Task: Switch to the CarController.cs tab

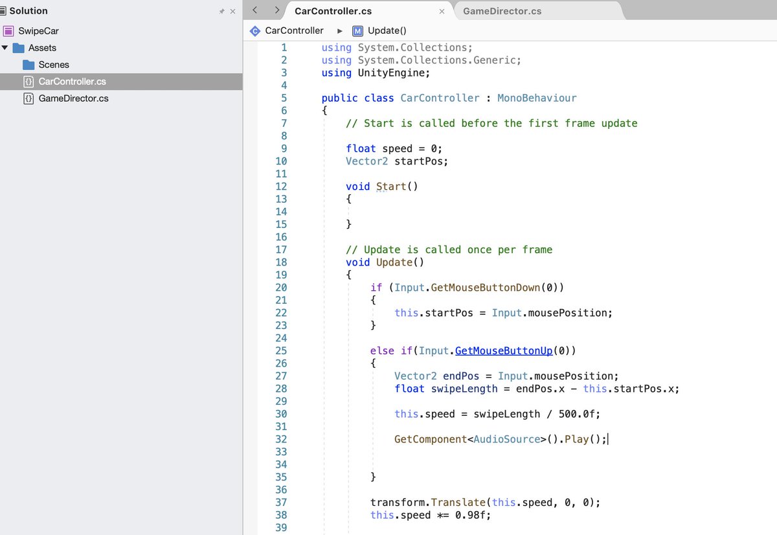Action: (x=333, y=11)
